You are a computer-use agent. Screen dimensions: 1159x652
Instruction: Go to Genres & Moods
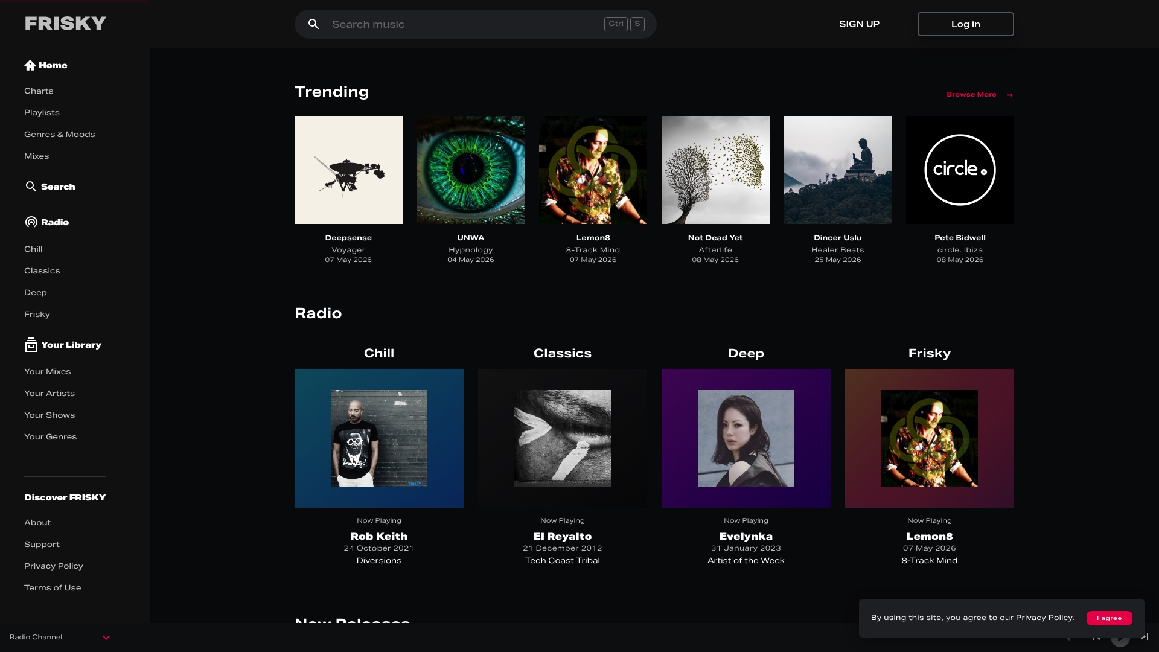60,135
